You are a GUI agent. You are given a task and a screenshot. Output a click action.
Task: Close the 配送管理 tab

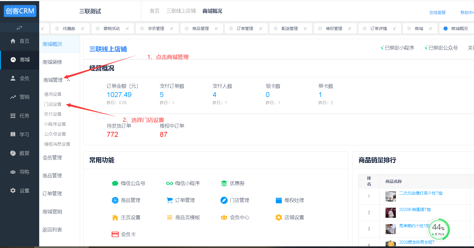[305, 29]
